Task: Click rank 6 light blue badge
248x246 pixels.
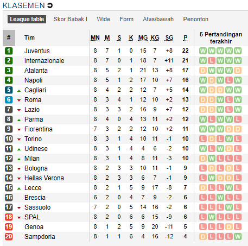Action: (9, 100)
